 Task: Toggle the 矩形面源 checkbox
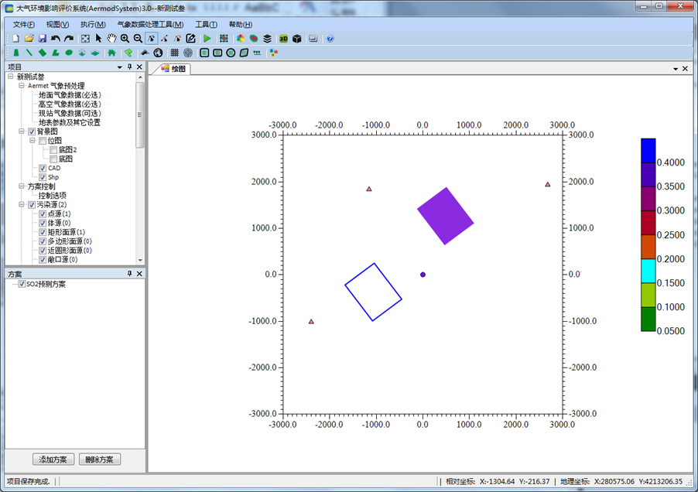tap(43, 232)
